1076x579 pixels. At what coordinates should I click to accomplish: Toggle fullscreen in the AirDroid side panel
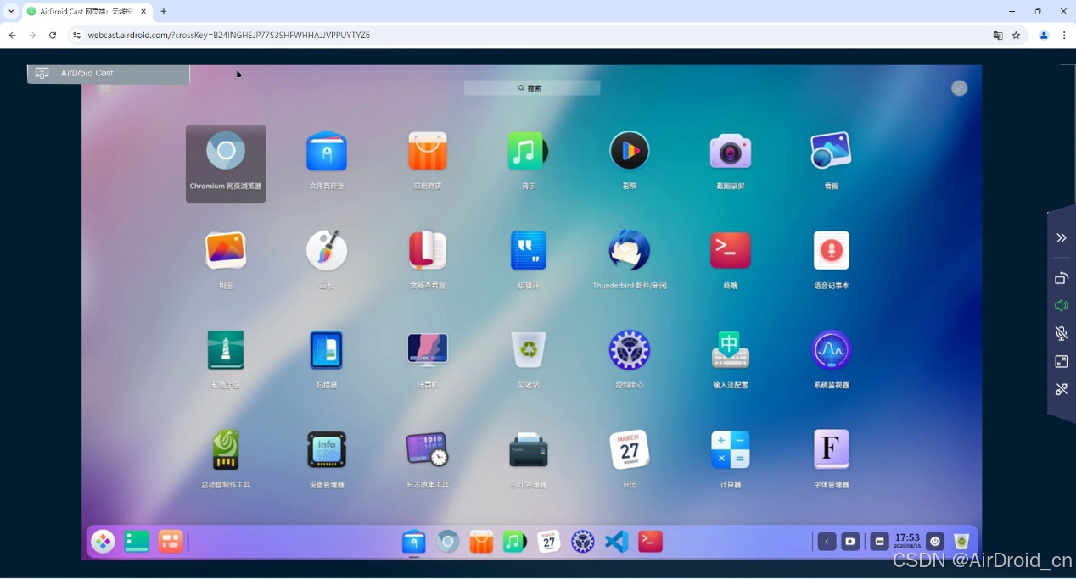click(1062, 362)
